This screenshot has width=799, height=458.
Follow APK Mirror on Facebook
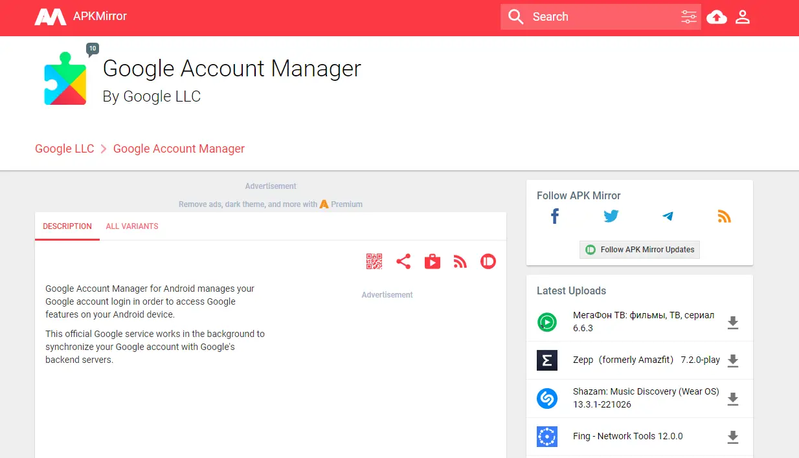(555, 217)
